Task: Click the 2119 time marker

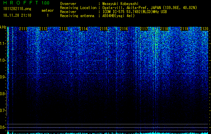Action: 184,29
